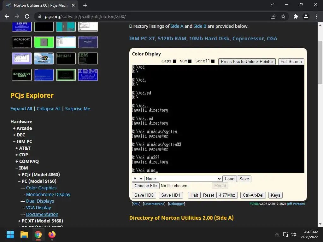Click the address bar URL
The width and height of the screenshot is (323, 242).
(85, 16)
